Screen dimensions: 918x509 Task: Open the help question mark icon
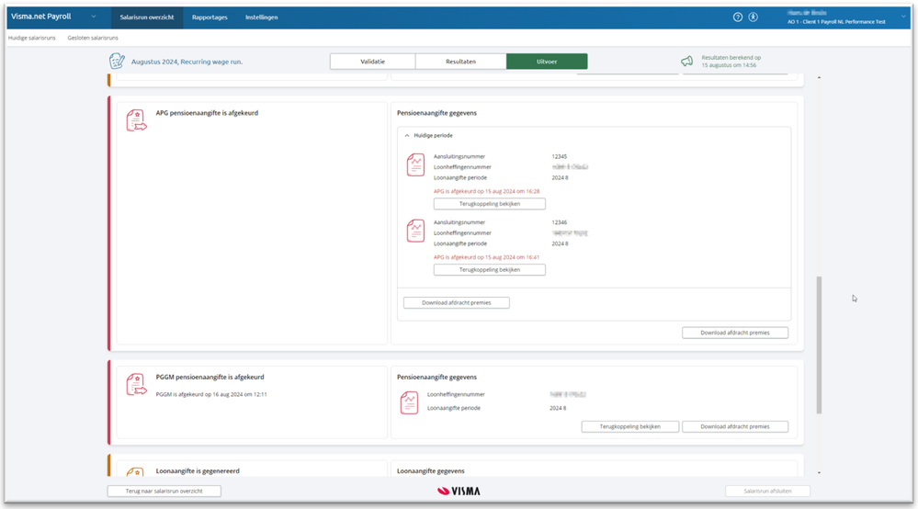[738, 17]
